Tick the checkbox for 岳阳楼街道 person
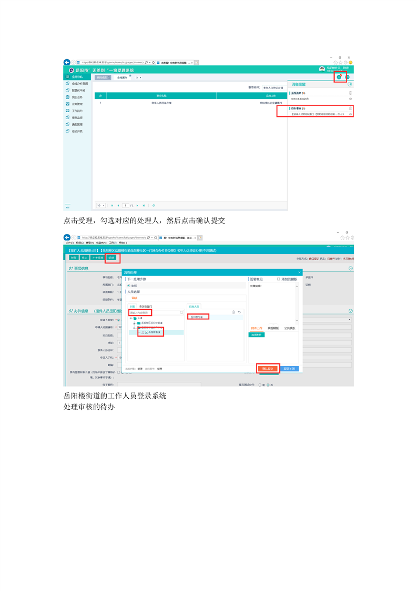Image resolution: width=417 pixels, height=591 pixels. (x=146, y=332)
